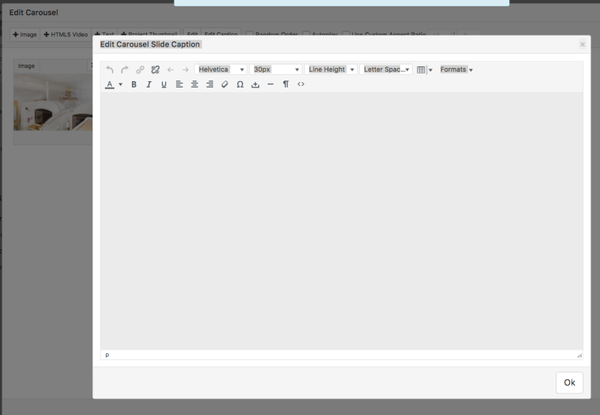
Task: Open the Formats menu
Action: (x=456, y=69)
